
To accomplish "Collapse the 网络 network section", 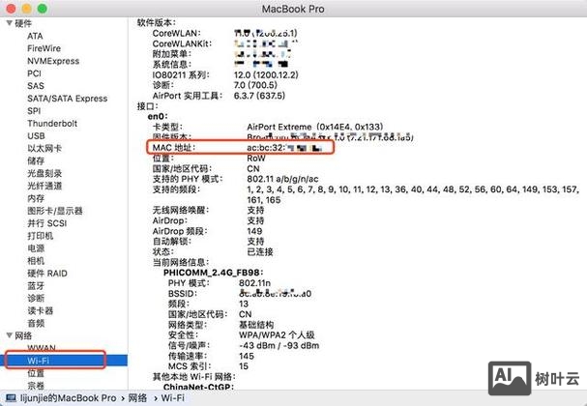I will click(10, 335).
